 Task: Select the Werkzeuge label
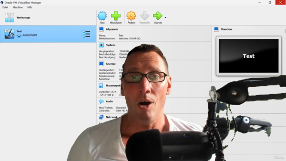point(23,18)
